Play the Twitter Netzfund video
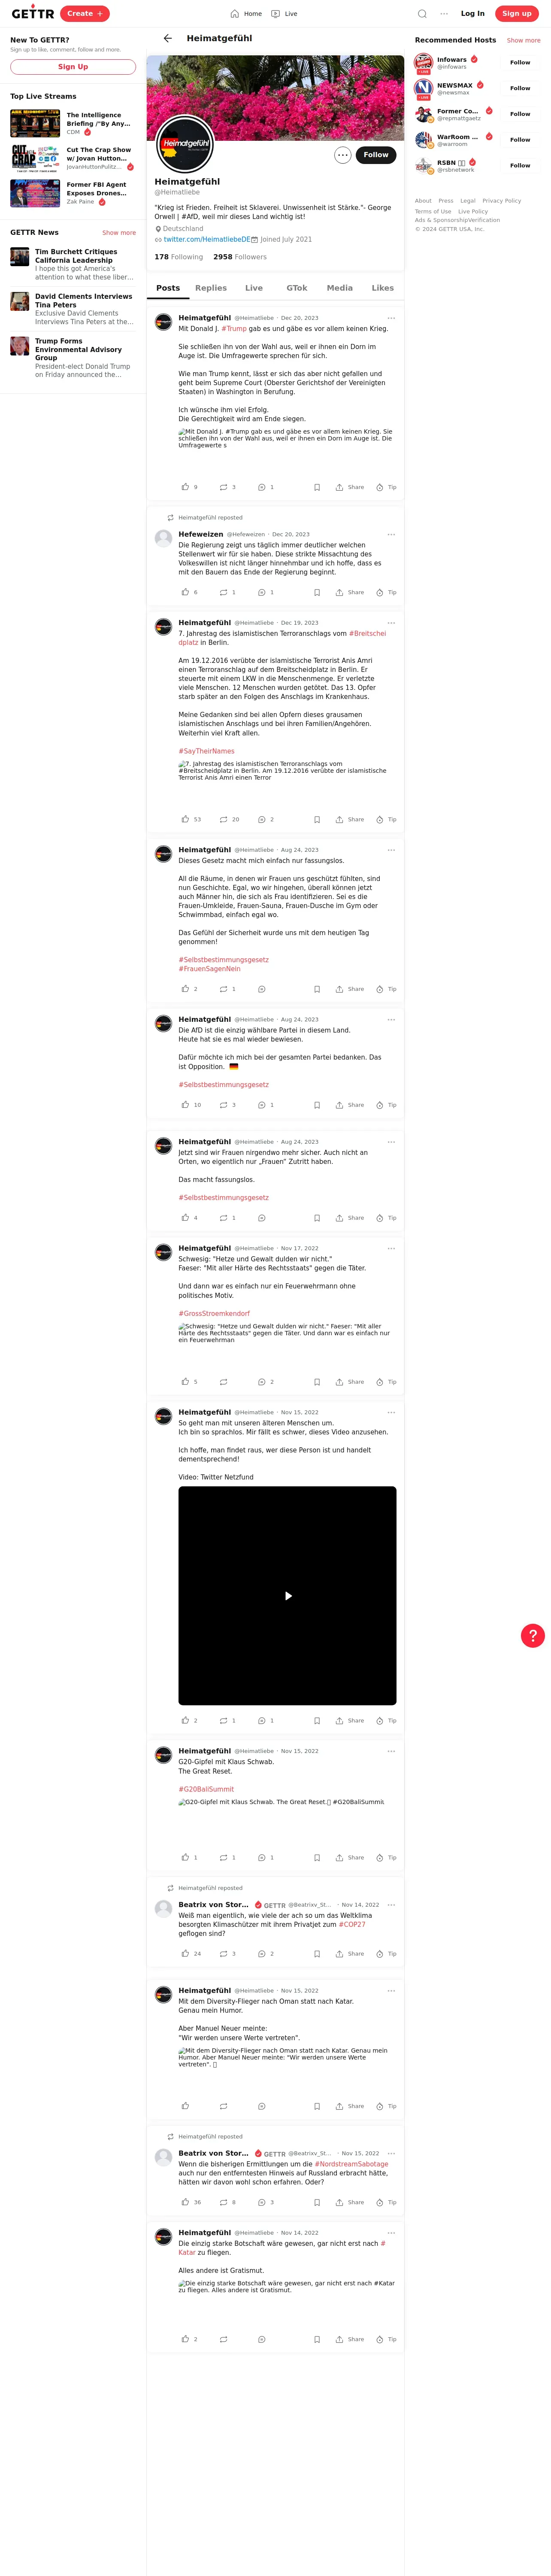Image resolution: width=551 pixels, height=2576 pixels. pyautogui.click(x=288, y=1596)
